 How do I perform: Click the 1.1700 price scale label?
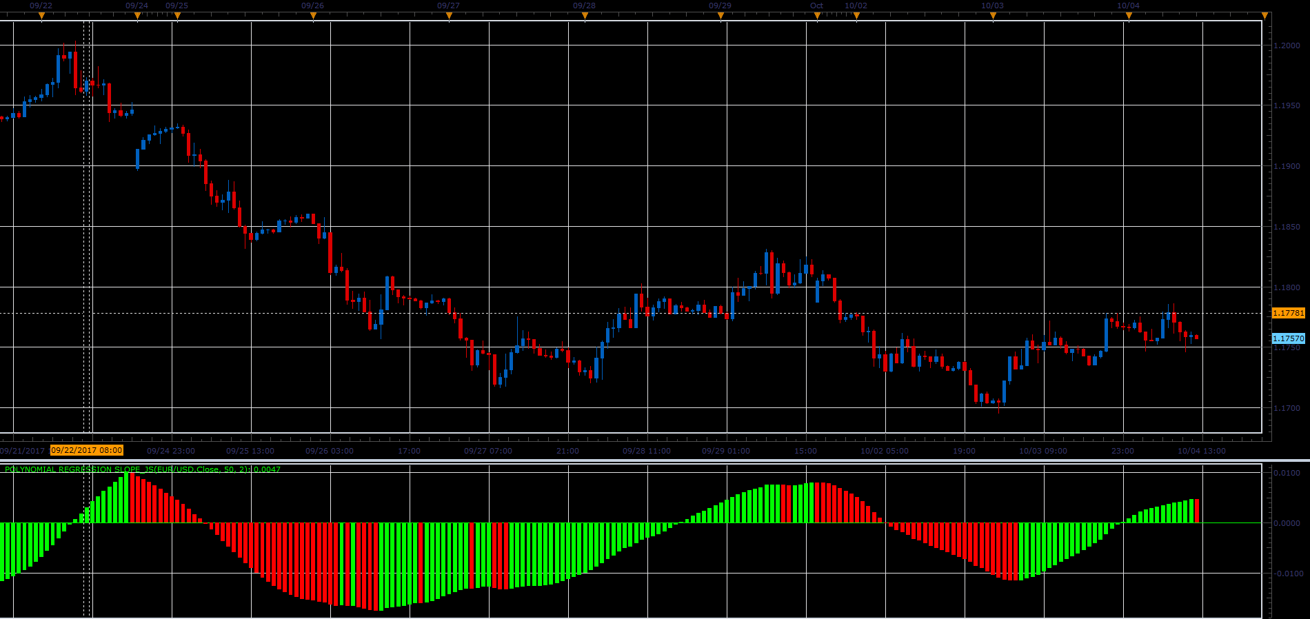pos(1287,408)
